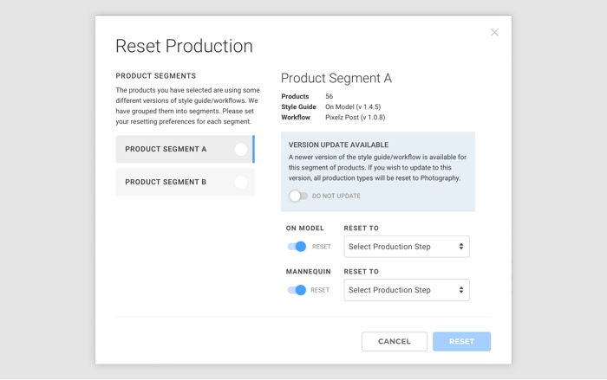This screenshot has height=380, width=607.
Task: Open the Mannequin production step dropdown
Action: (406, 290)
